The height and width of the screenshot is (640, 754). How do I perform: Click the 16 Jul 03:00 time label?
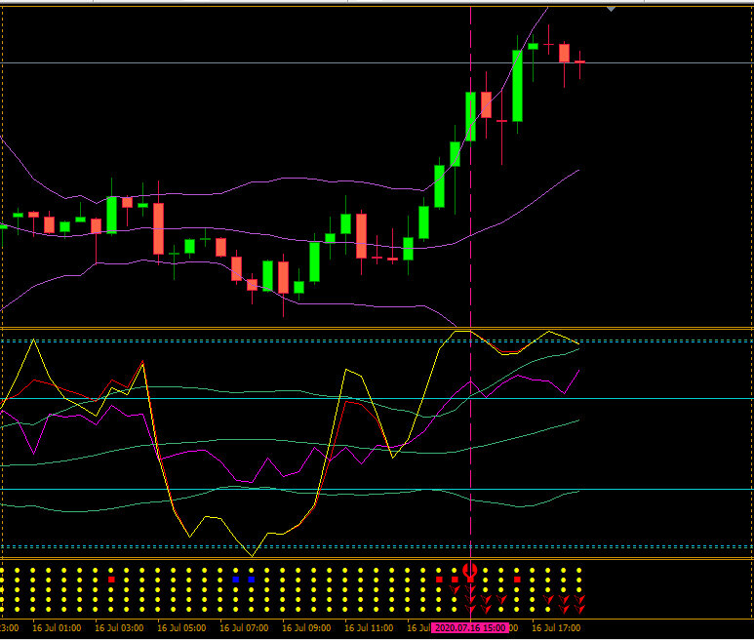click(x=119, y=628)
